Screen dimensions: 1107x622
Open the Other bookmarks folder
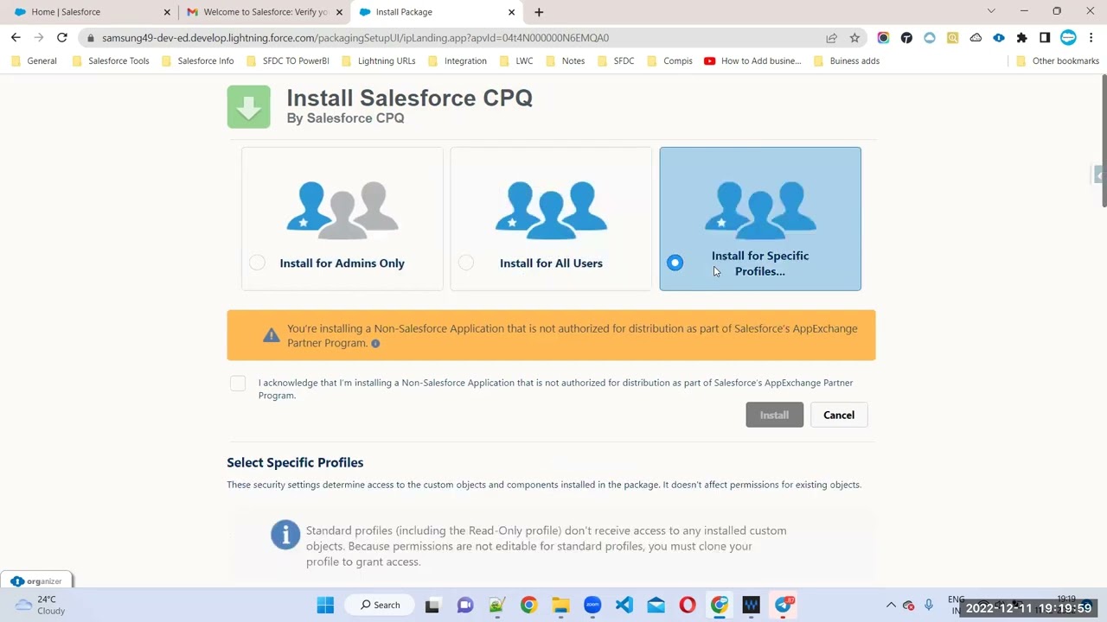pos(1058,61)
